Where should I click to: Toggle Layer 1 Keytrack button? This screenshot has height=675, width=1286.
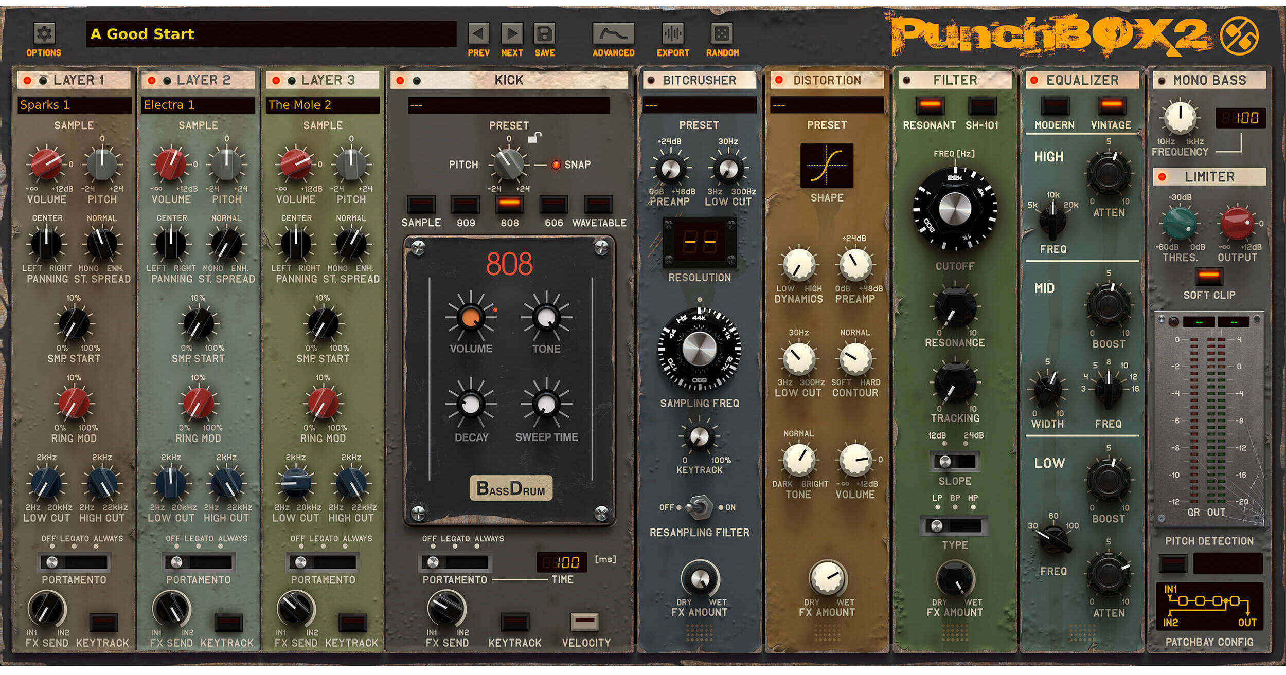click(103, 622)
